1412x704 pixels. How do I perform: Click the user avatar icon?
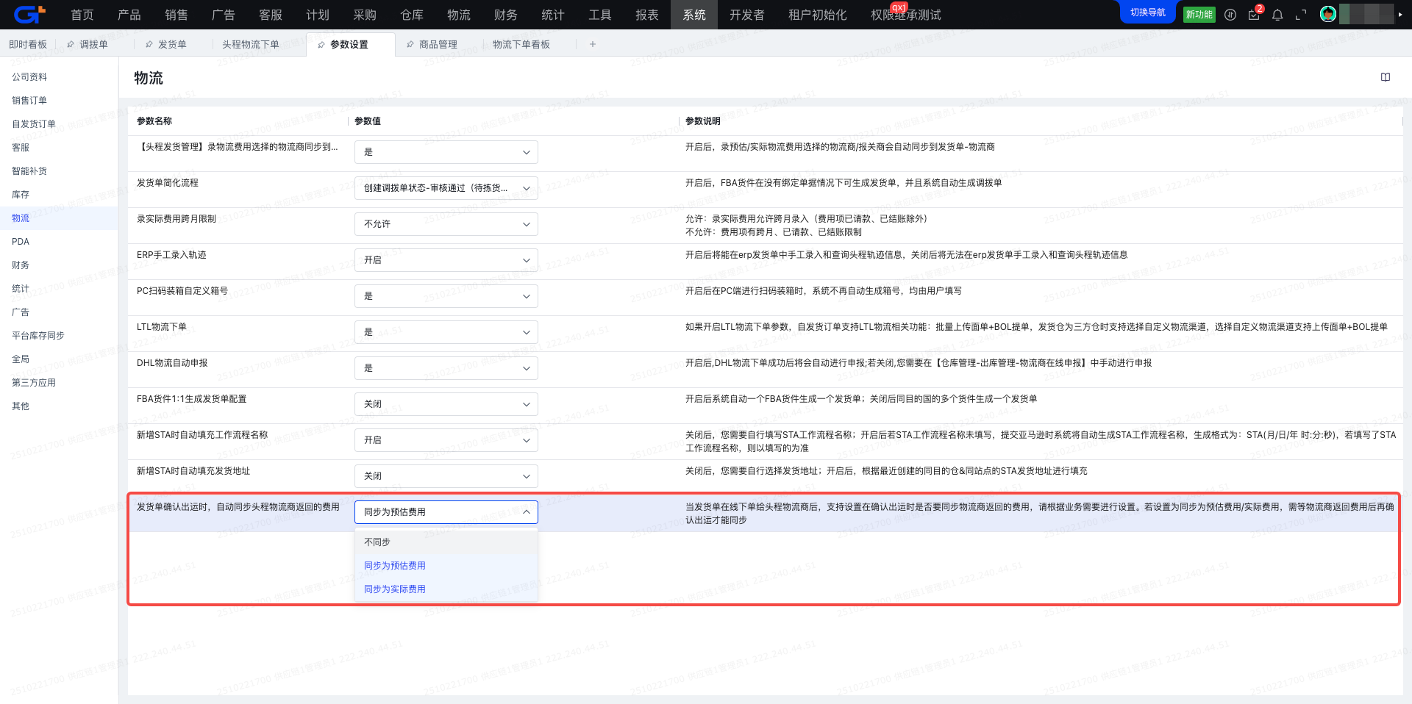1328,14
